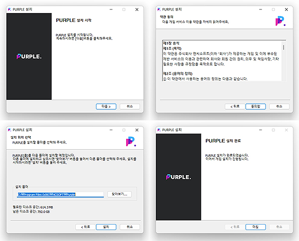This screenshot has width=299, height=241.
Task: Click the install folder path field
Action: [60, 195]
